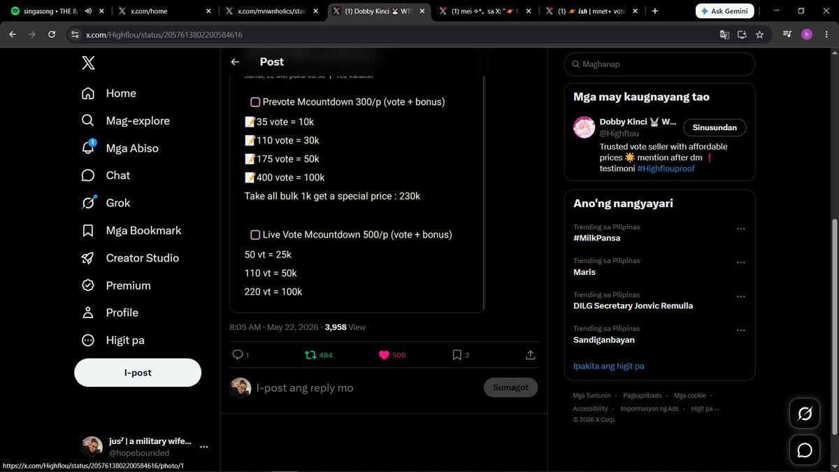Open more options for Maris trend
Screen dimensions: 839x472
pyautogui.click(x=740, y=262)
